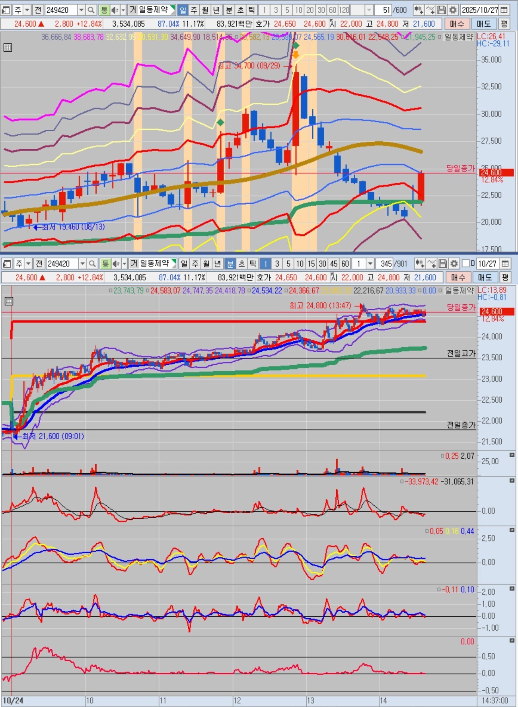Select the 30-minute interval button in the bottom toolbar
This screenshot has width=518, height=707.
point(322,263)
